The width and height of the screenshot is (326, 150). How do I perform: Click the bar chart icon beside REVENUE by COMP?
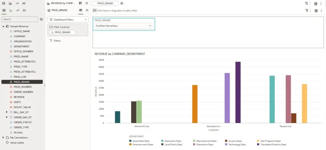click(x=48, y=3)
